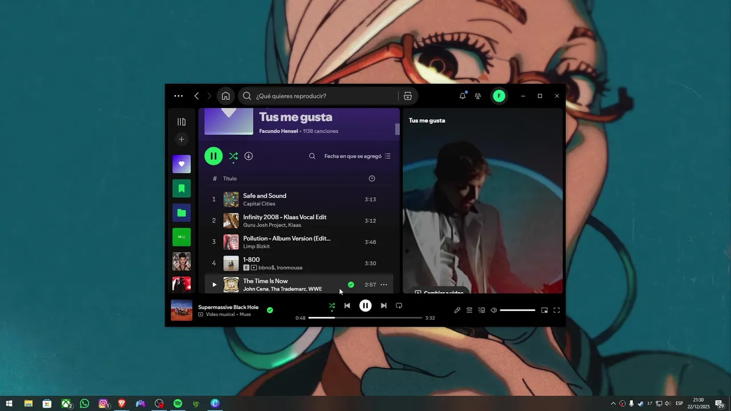
Task: Toggle repeat mode
Action: [x=399, y=305]
